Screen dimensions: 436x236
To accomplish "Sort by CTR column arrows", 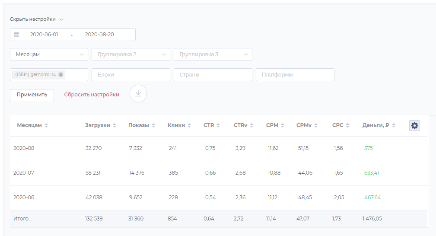I will point(218,125).
